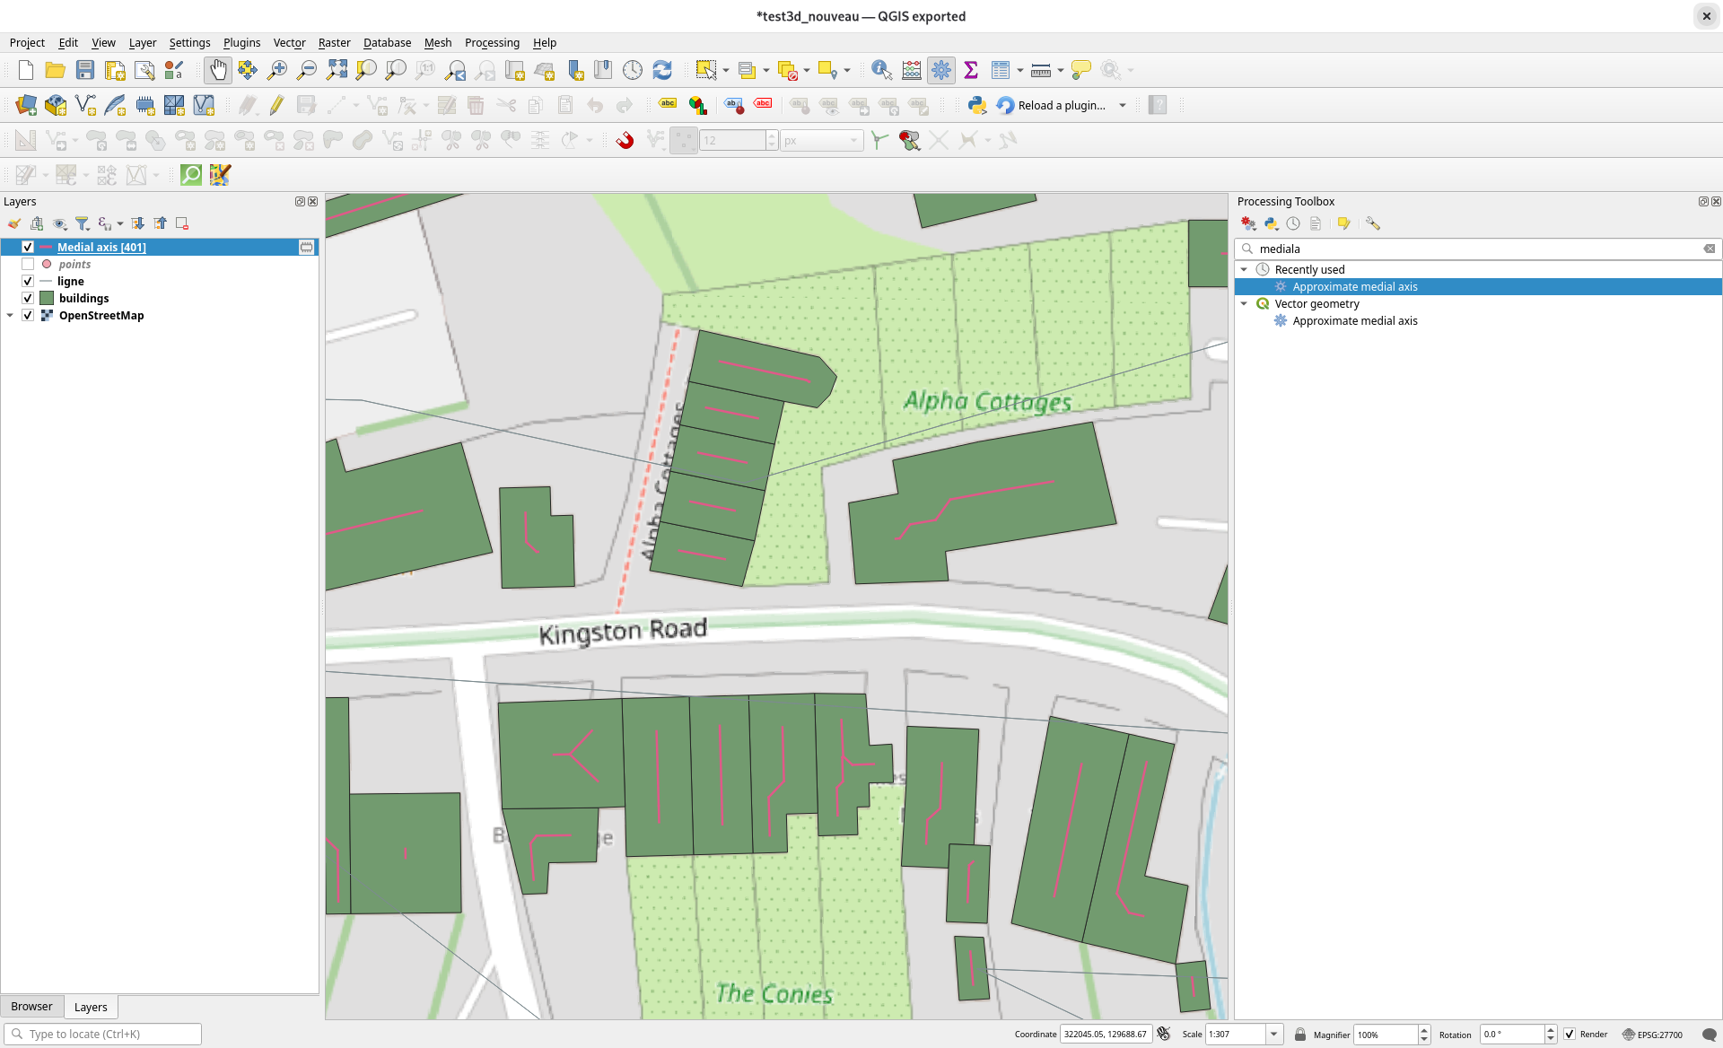The image size is (1723, 1048).
Task: Open the Identify Features tool
Action: tap(881, 70)
